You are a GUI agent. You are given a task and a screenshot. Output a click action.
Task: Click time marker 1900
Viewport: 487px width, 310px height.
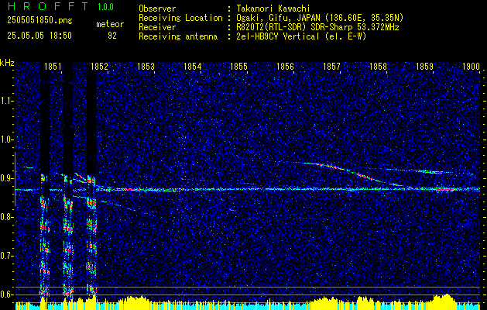[472, 67]
